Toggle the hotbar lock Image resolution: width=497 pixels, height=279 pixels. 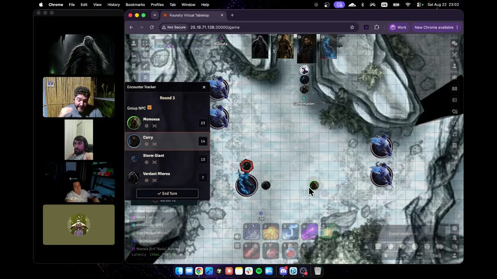click(351, 237)
